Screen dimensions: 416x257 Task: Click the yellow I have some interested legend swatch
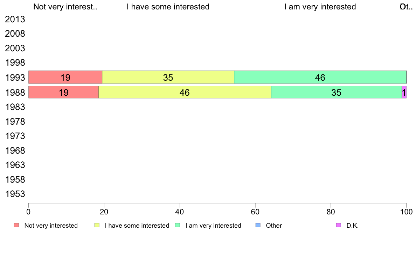97,225
